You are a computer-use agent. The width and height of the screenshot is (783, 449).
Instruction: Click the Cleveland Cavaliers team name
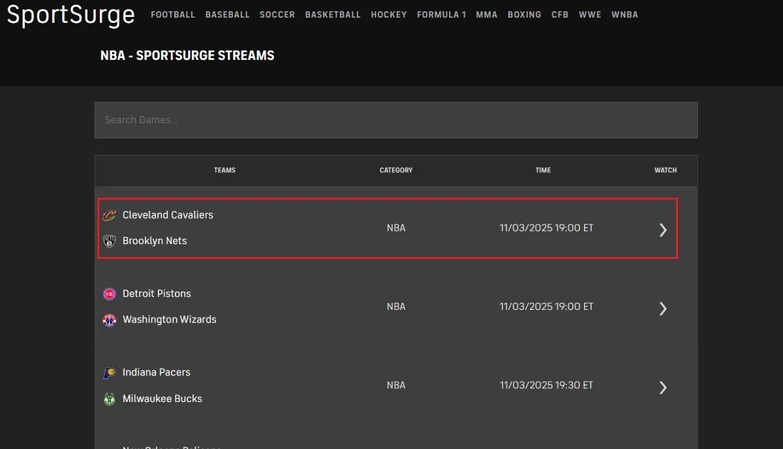coord(168,215)
